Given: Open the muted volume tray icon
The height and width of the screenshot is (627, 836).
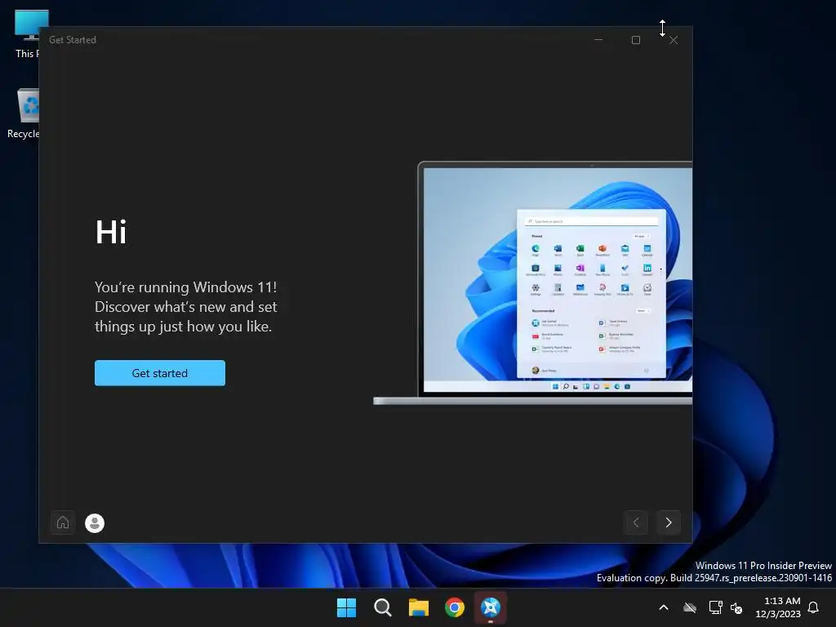Looking at the screenshot, I should click(736, 607).
